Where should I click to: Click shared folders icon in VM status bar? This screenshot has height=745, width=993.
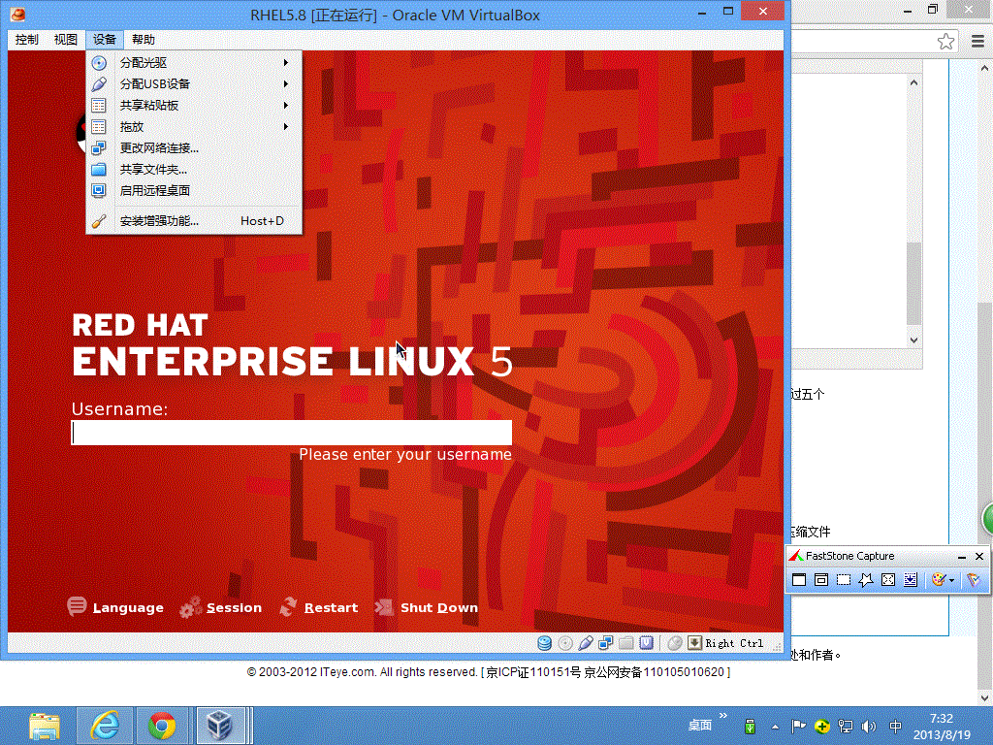(625, 643)
